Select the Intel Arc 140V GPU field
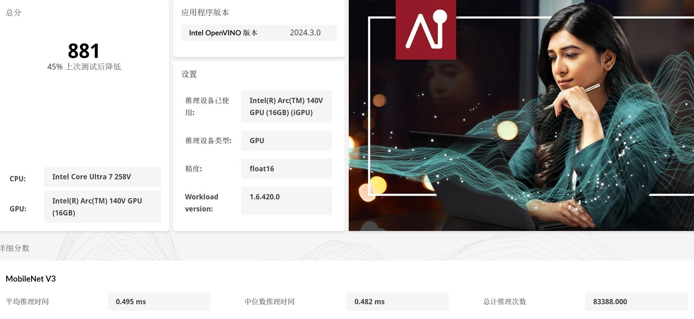 [102, 207]
